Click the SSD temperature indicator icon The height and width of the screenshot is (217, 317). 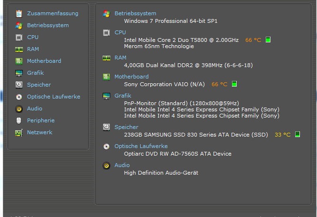click(298, 134)
